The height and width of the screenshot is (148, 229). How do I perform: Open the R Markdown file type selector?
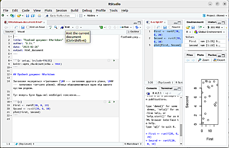coord(133,144)
